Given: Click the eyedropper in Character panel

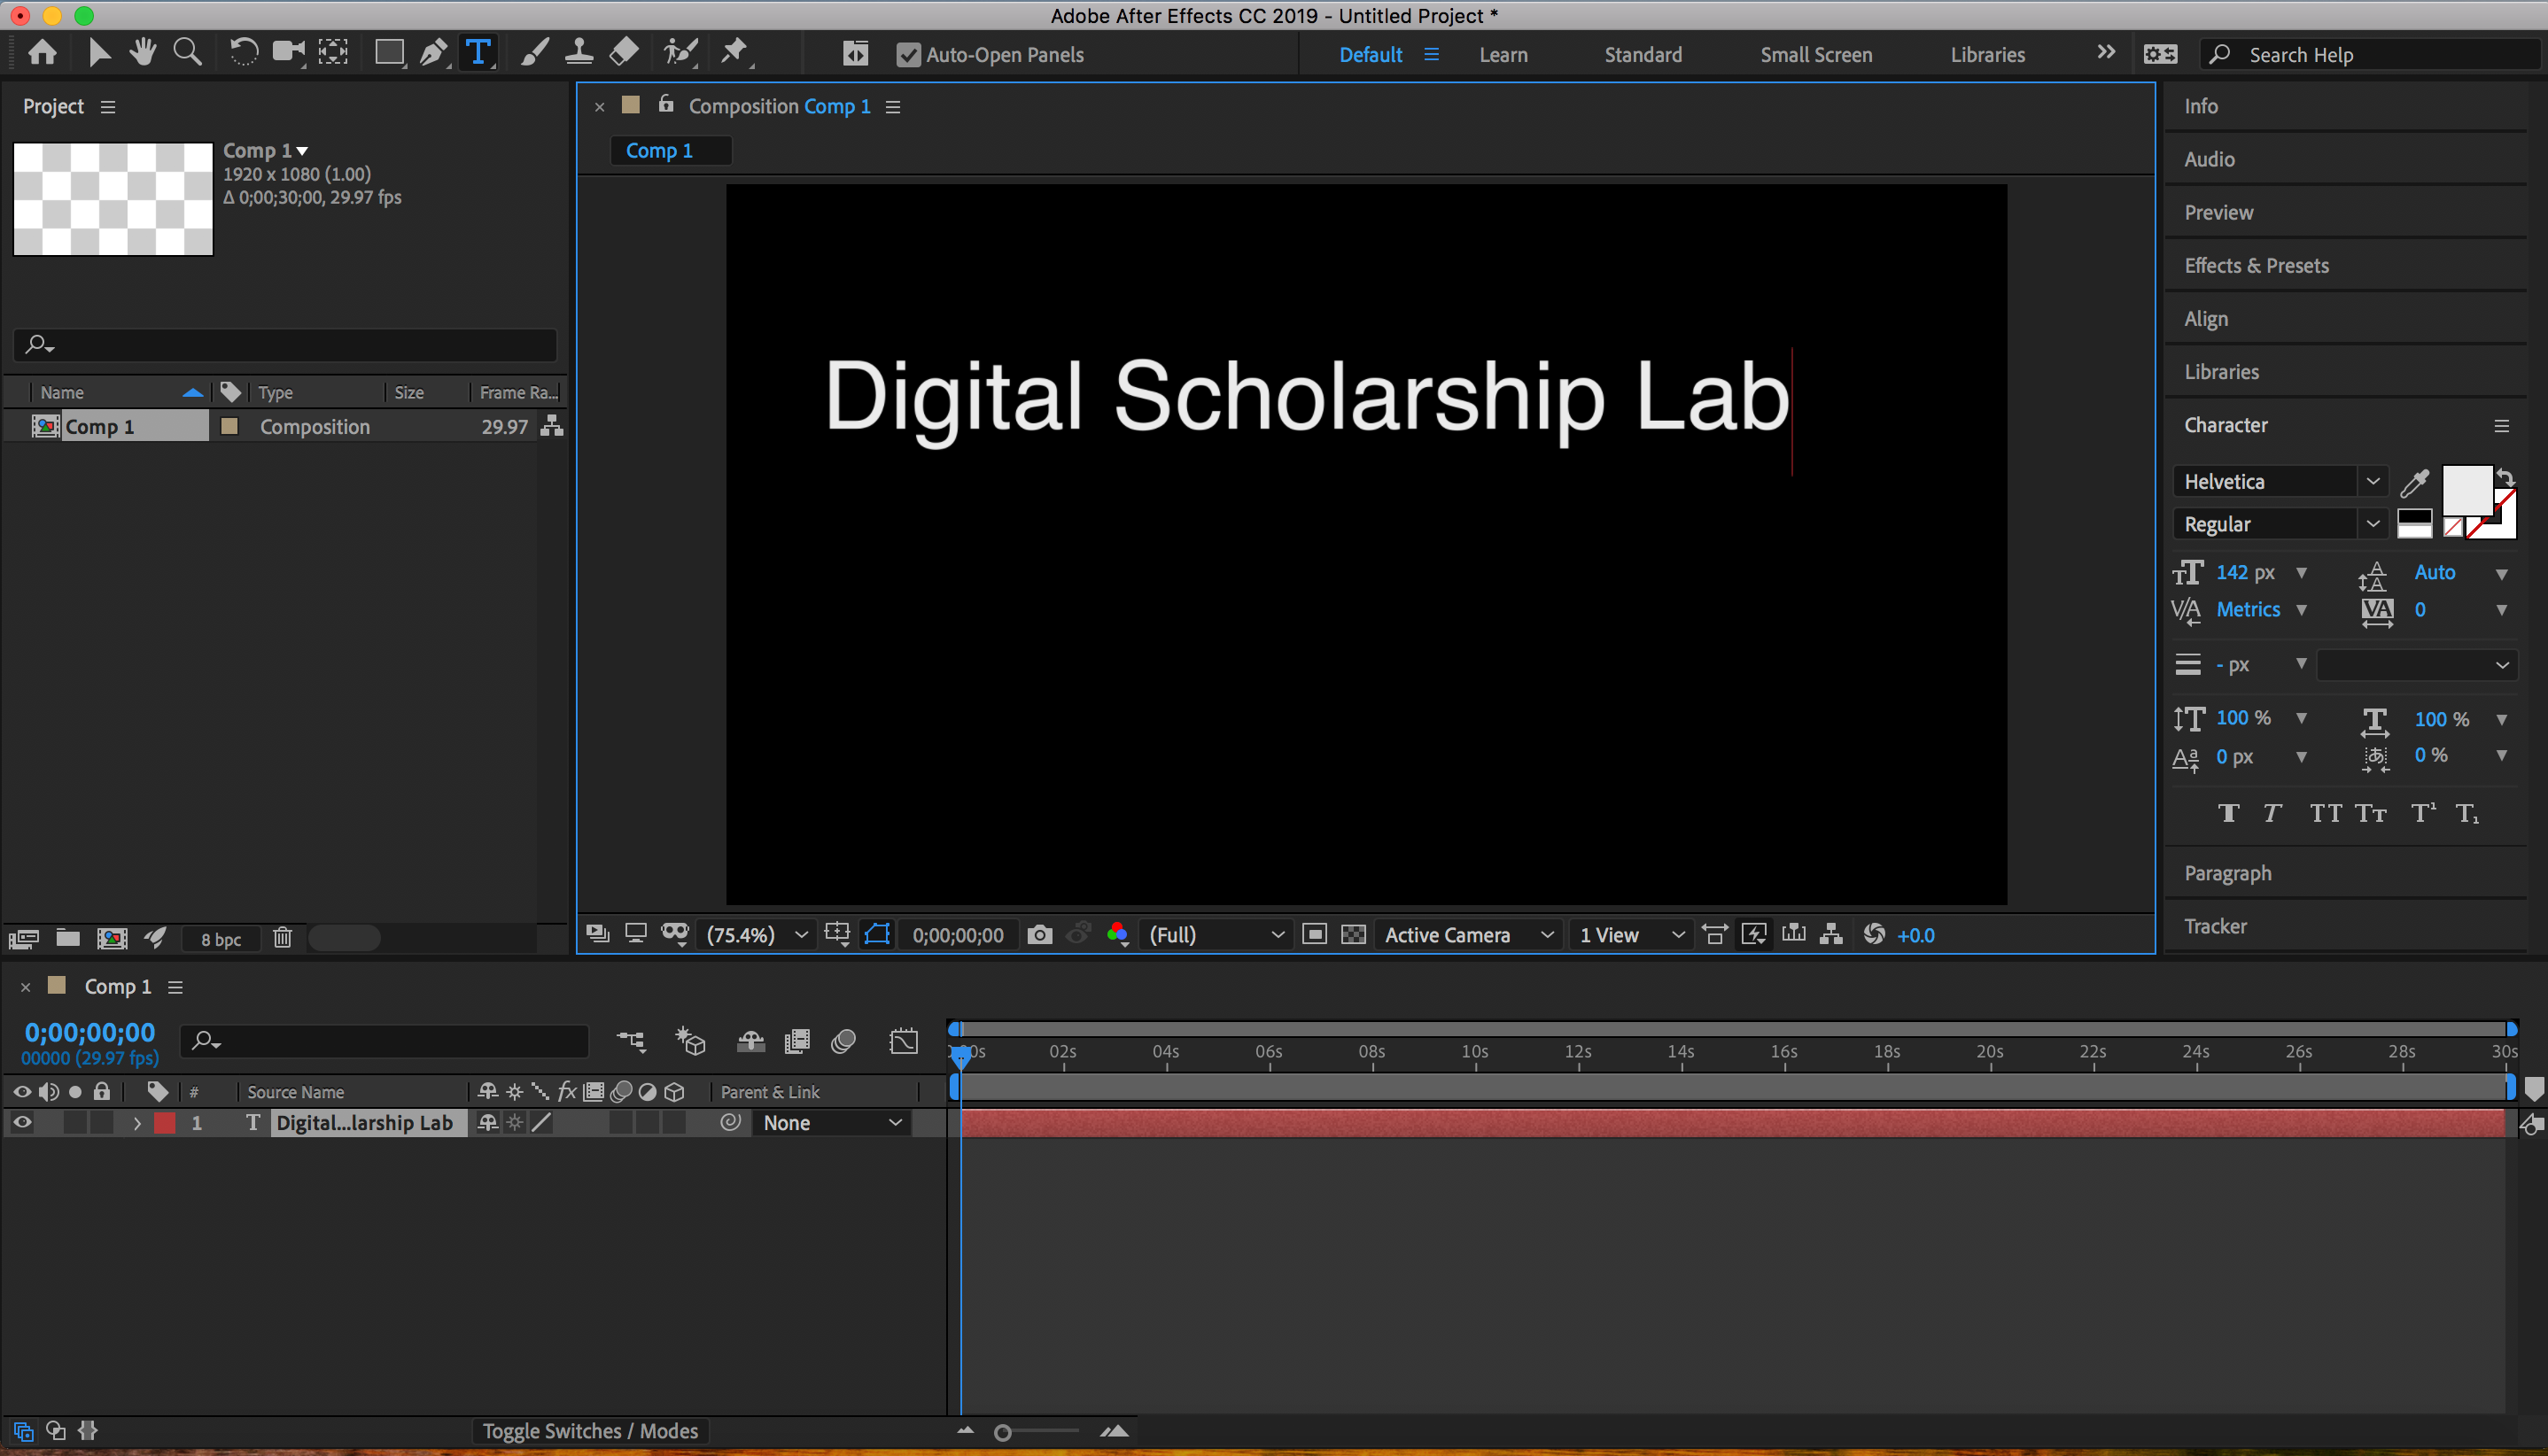Looking at the screenshot, I should pos(2414,482).
